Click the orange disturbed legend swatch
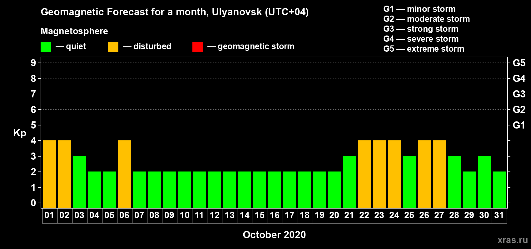The width and height of the screenshot is (531, 249). pyautogui.click(x=113, y=47)
